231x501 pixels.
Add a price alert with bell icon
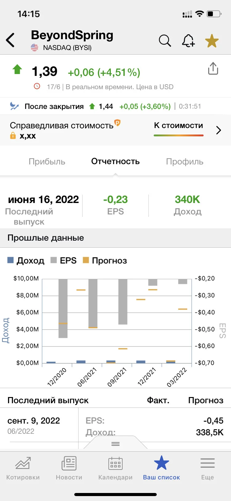(x=188, y=40)
